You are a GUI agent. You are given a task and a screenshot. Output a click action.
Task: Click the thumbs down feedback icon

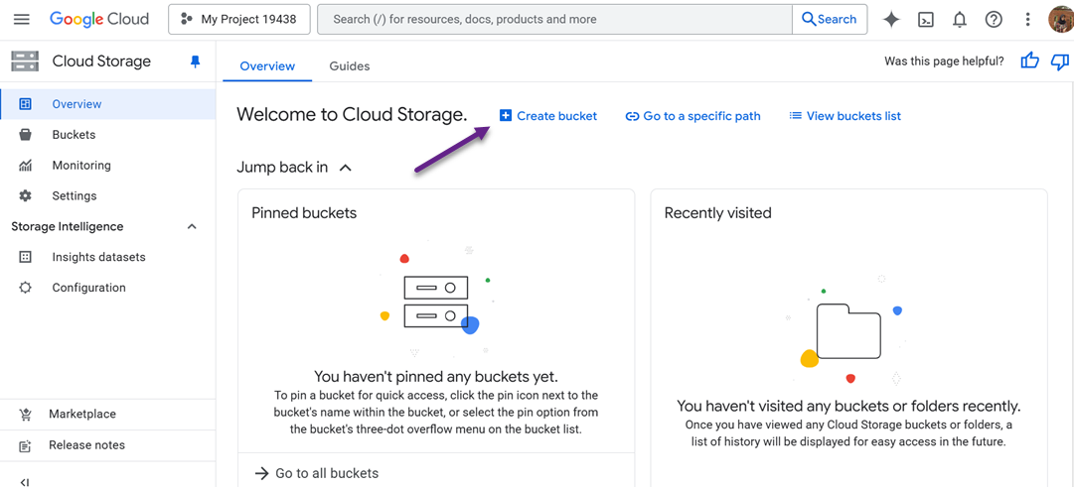point(1060,61)
